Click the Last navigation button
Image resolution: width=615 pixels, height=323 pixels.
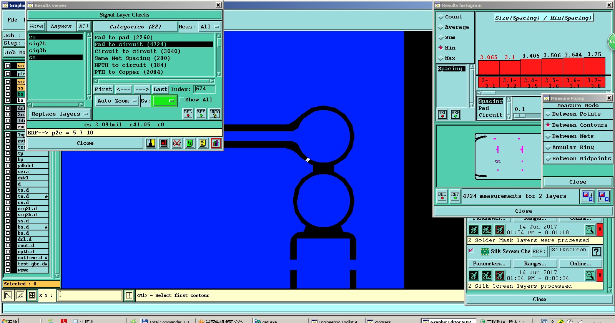click(160, 89)
